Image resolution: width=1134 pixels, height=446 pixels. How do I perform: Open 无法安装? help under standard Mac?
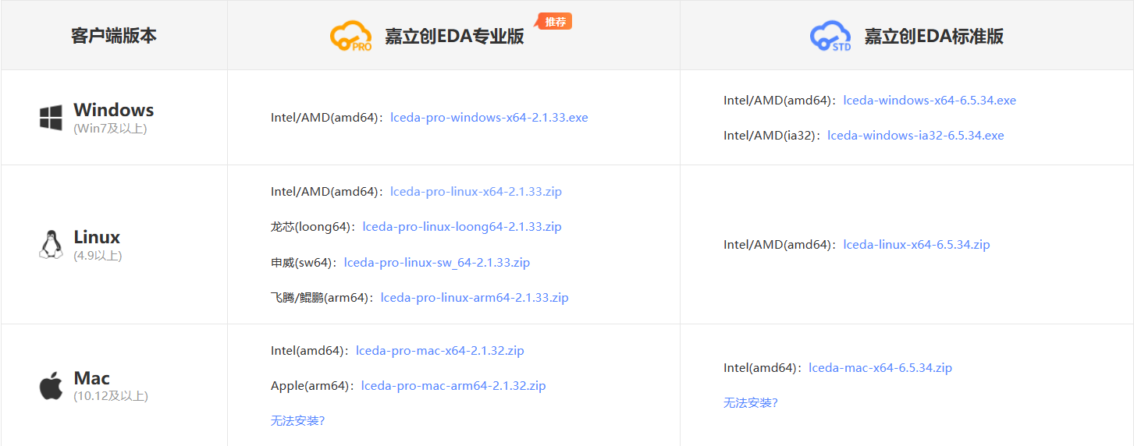750,403
